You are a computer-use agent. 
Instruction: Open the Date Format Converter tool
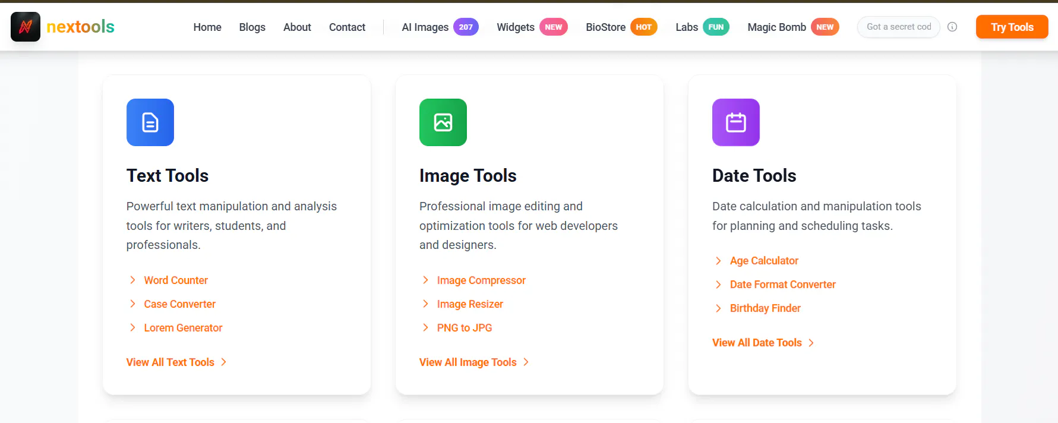click(782, 285)
